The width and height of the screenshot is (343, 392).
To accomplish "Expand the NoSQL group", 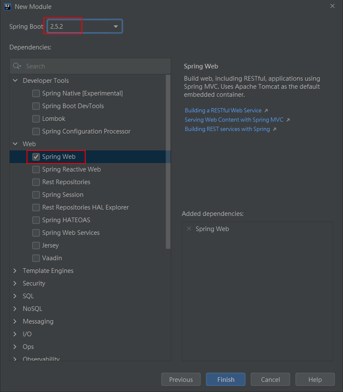I will coord(15,309).
